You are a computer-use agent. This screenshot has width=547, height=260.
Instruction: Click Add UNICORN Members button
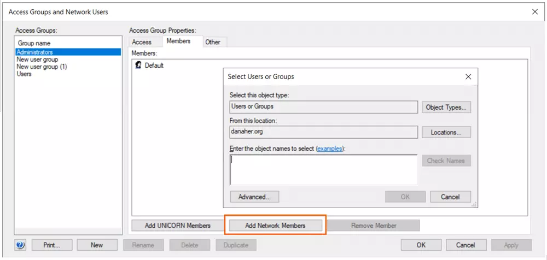coord(177,226)
